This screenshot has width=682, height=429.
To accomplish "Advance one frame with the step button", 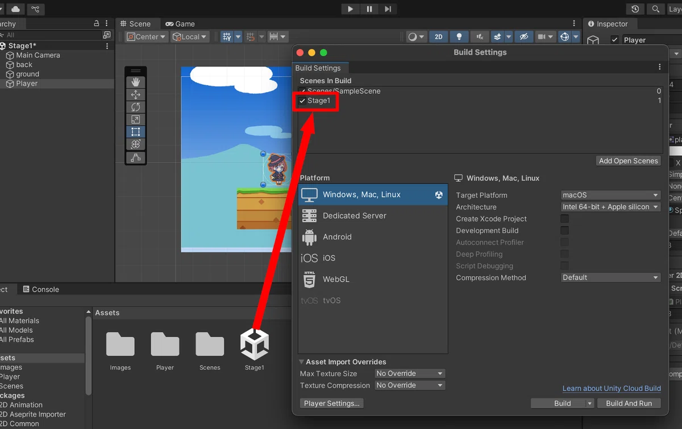I will pyautogui.click(x=388, y=9).
